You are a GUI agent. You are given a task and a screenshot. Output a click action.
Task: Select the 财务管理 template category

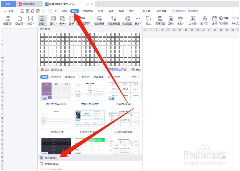(x=98, y=77)
